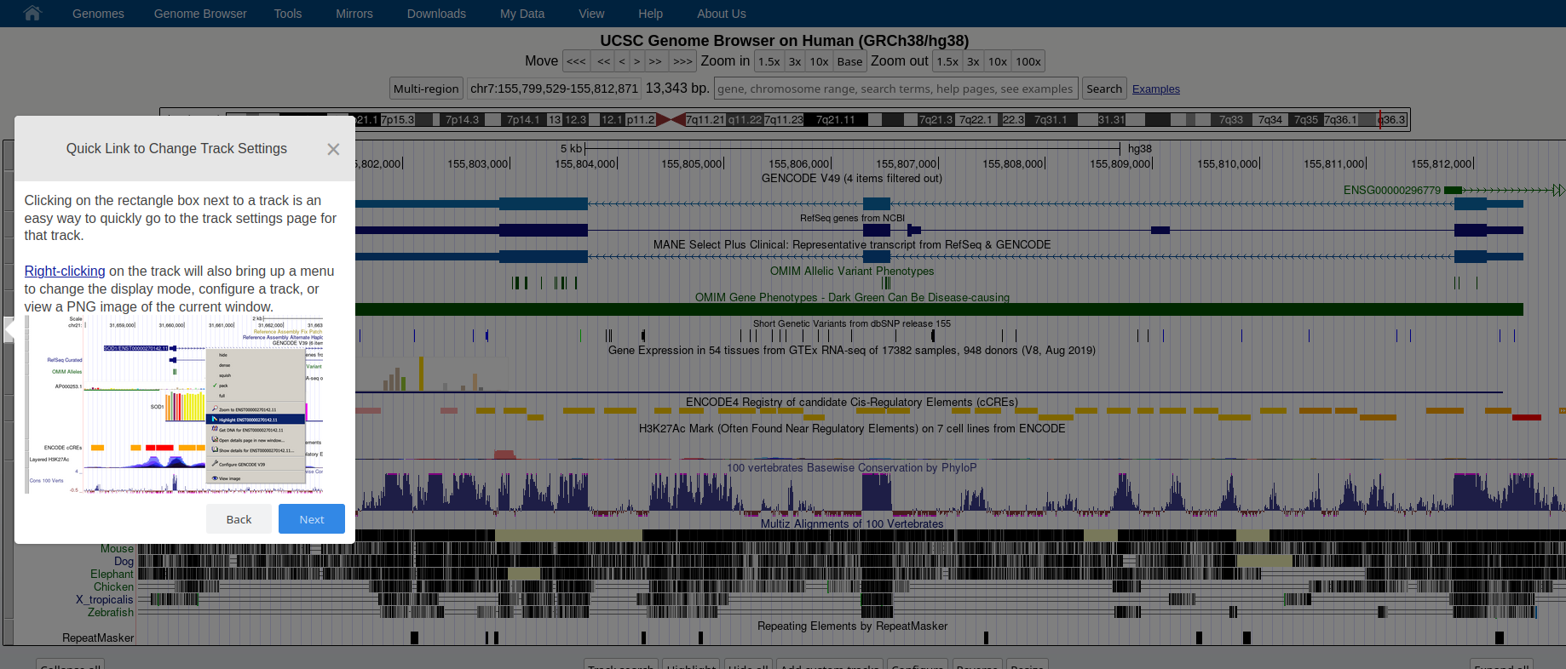Zoom out 3x
The height and width of the screenshot is (669, 1566).
[972, 61]
